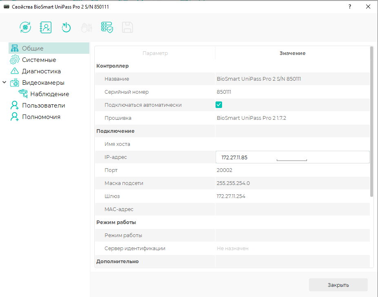378x297 pixels.
Task: Click the Значение column header
Action: [x=292, y=53]
